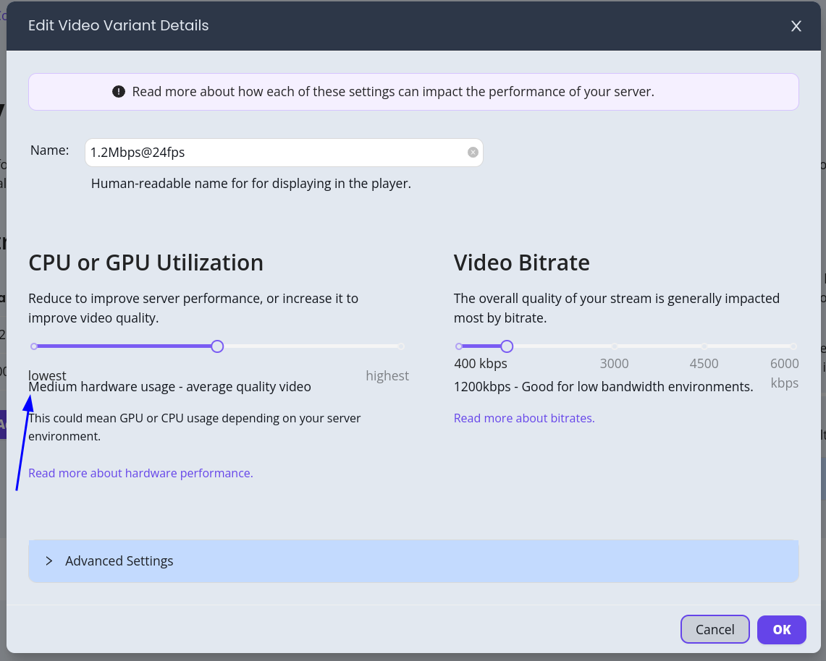The width and height of the screenshot is (826, 661).
Task: Click the chevron beside Advanced Settings
Action: pos(49,560)
